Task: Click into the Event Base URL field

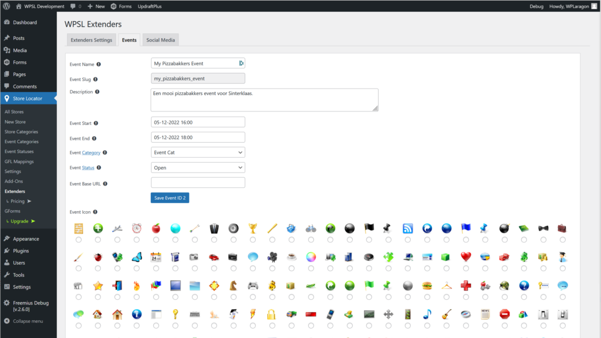Action: pos(198,183)
